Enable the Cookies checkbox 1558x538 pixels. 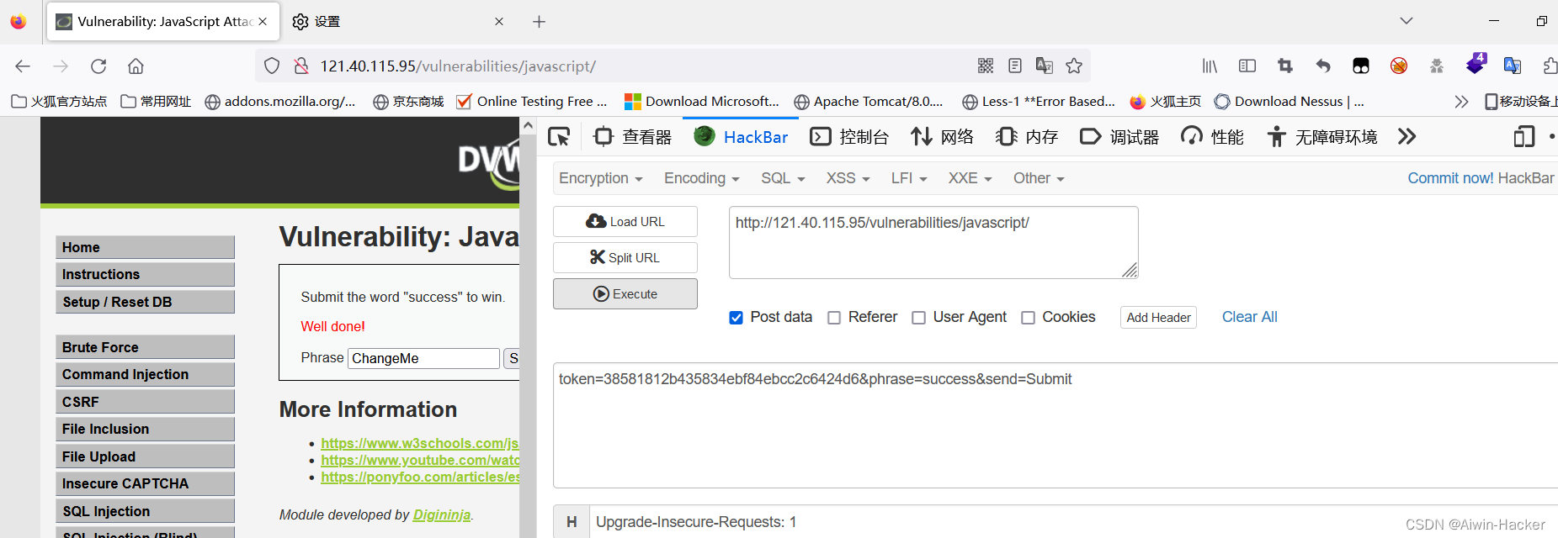coord(1028,318)
